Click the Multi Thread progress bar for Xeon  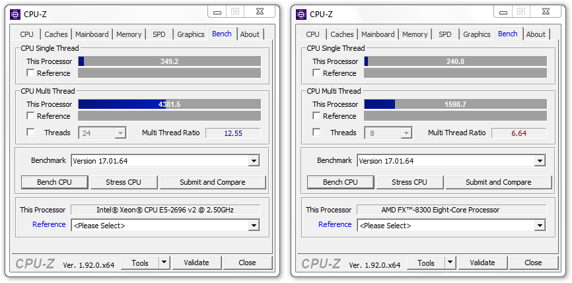[169, 104]
